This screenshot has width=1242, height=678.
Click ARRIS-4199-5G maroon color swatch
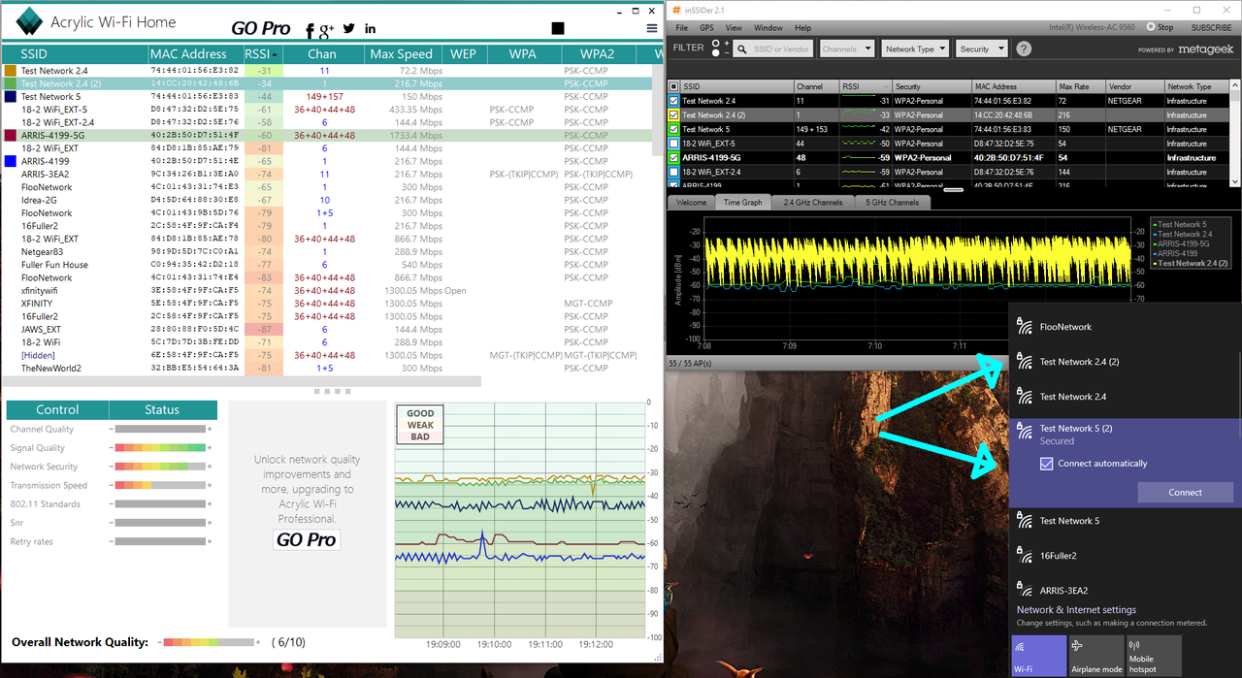[x=10, y=136]
